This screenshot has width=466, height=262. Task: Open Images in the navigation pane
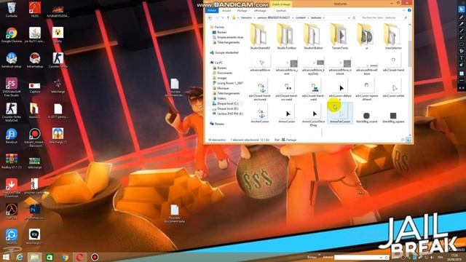click(220, 78)
